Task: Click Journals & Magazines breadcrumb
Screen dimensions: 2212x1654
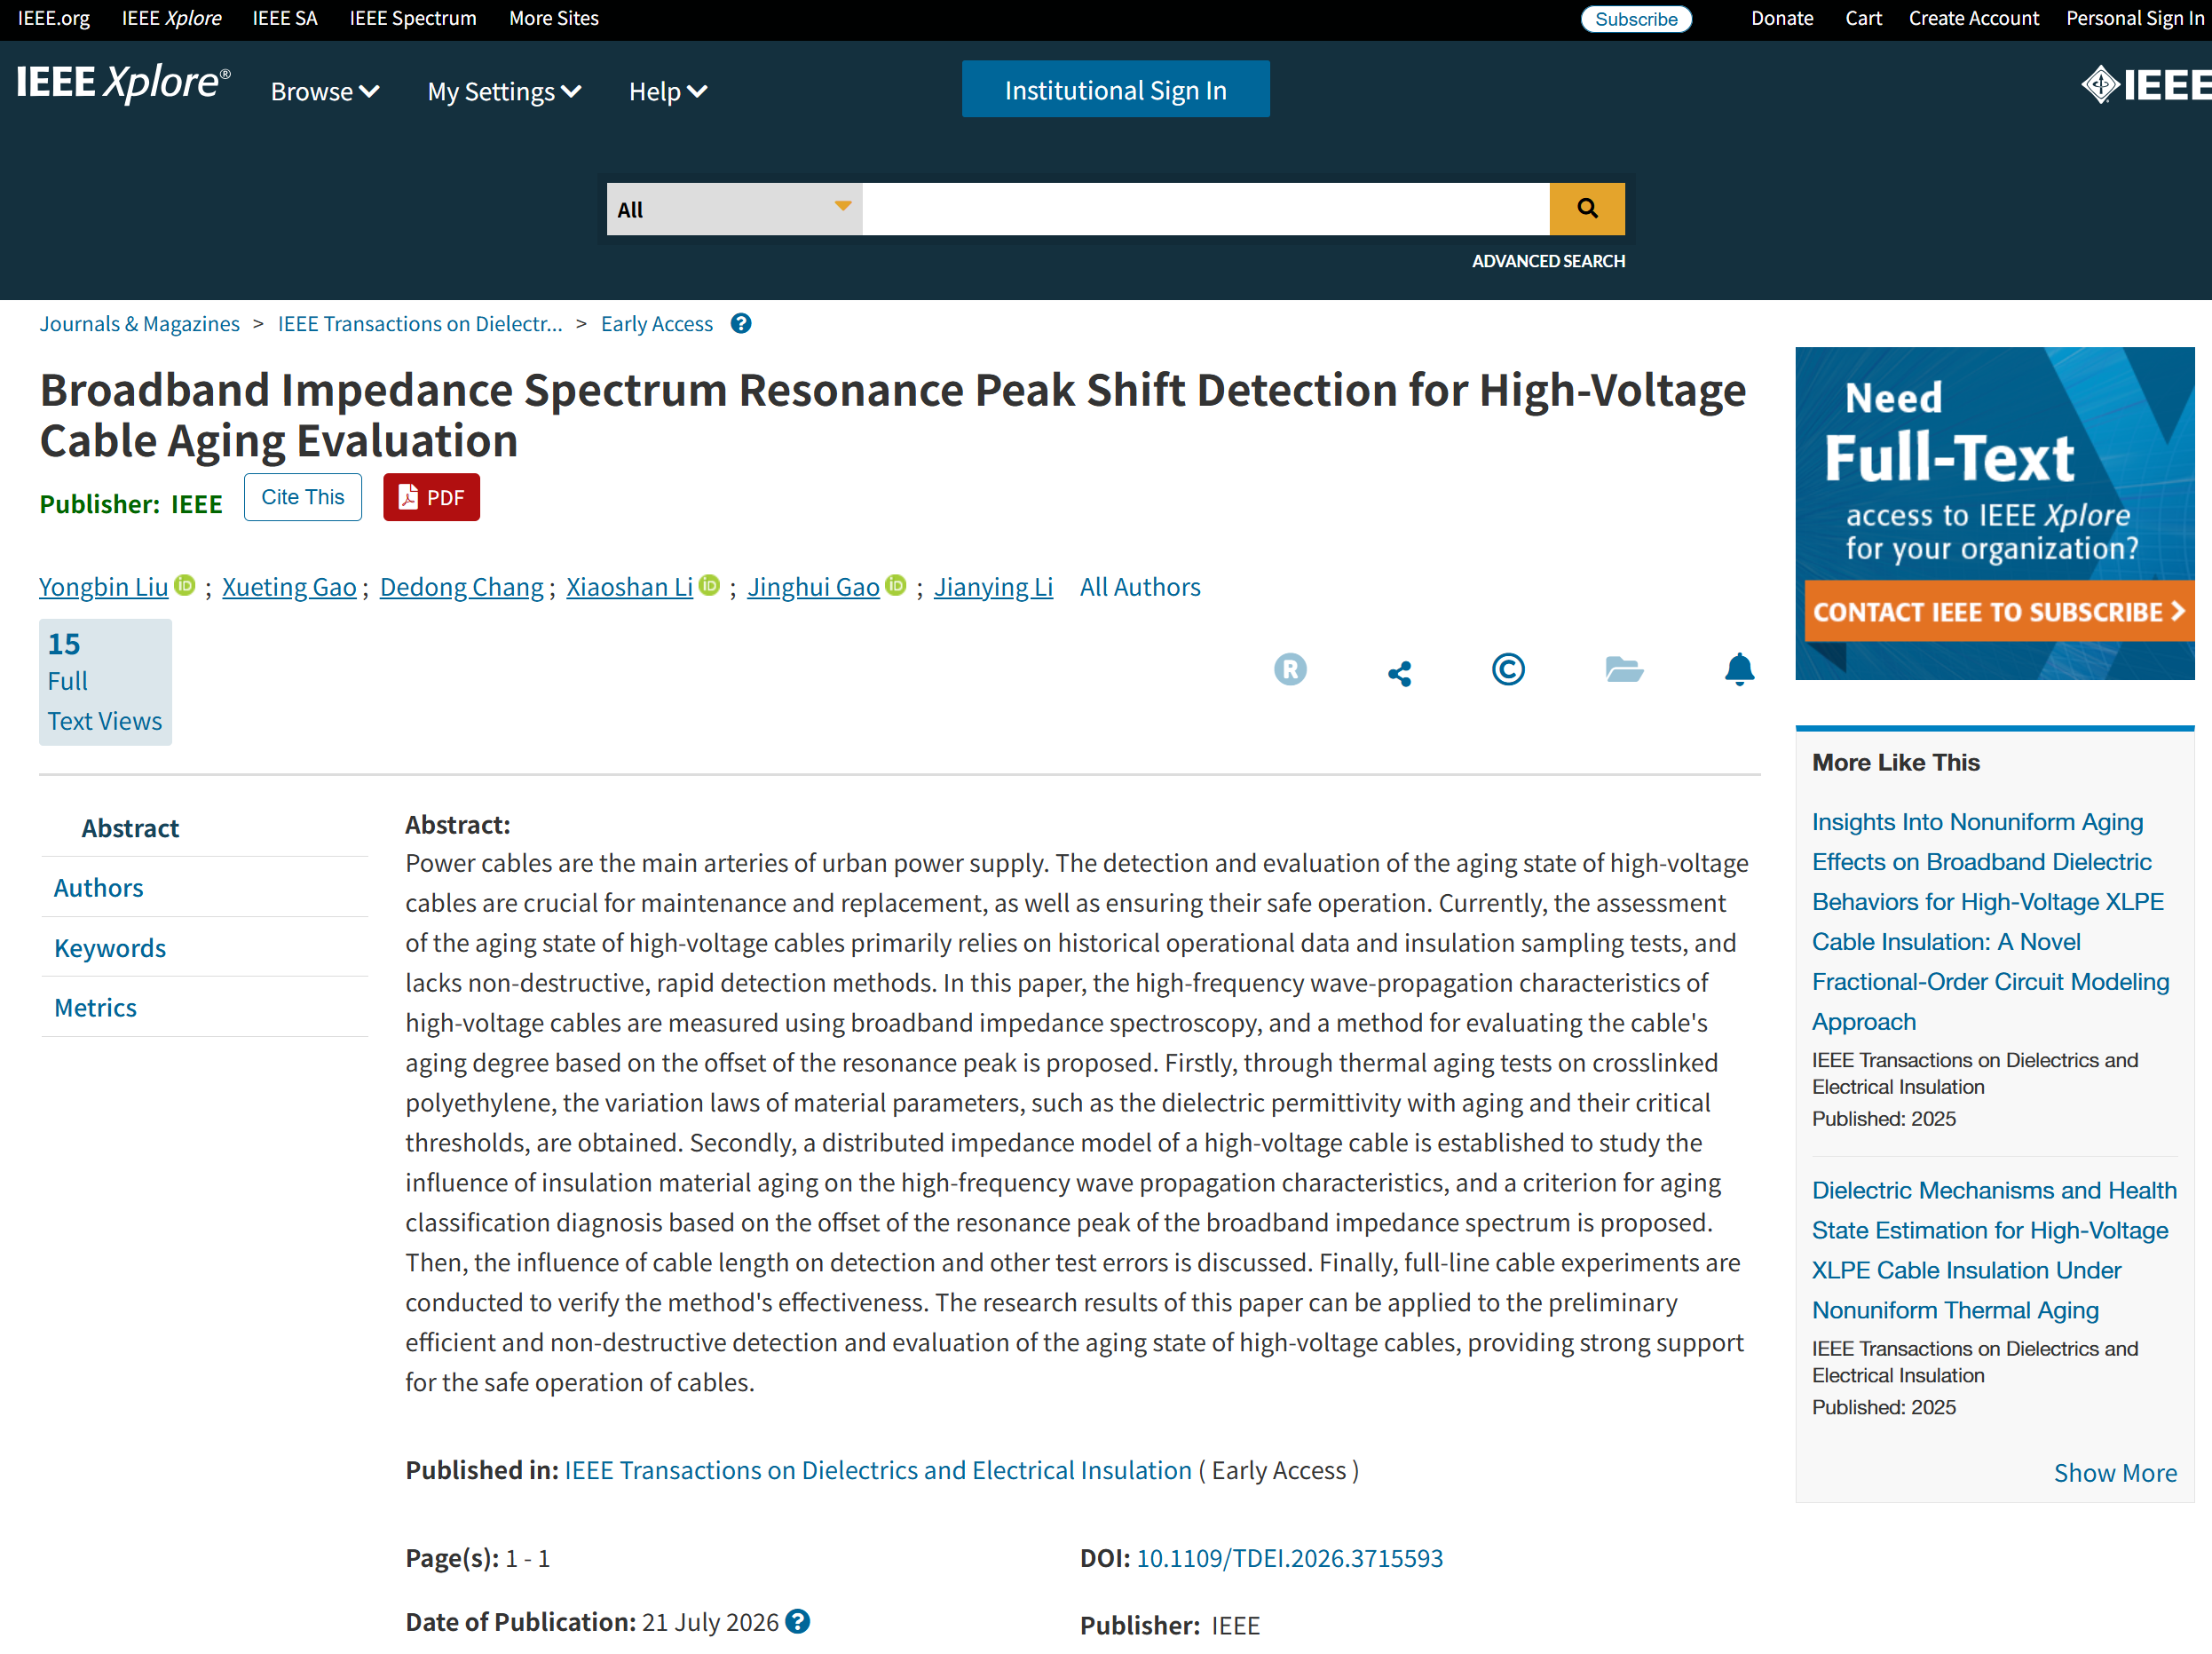Action: (140, 324)
